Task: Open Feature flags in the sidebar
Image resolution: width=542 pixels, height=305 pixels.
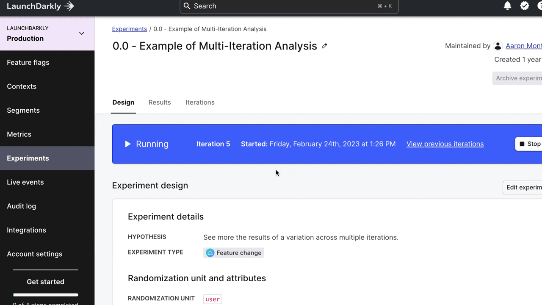Action: click(x=28, y=63)
